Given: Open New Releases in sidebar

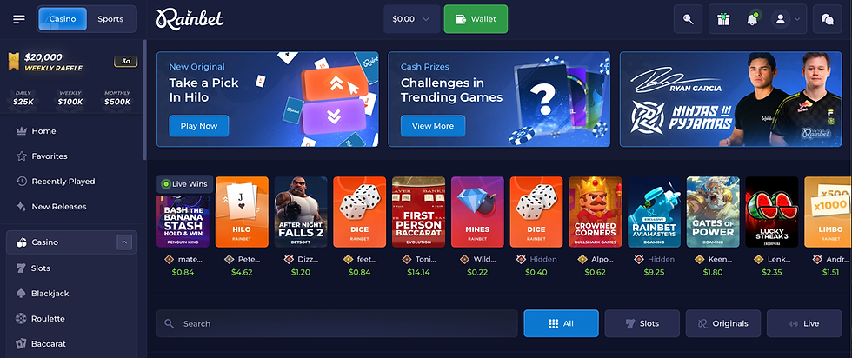Looking at the screenshot, I should coord(51,207).
